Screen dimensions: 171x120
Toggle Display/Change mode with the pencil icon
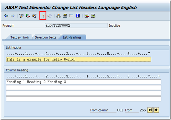click(x=21, y=16)
